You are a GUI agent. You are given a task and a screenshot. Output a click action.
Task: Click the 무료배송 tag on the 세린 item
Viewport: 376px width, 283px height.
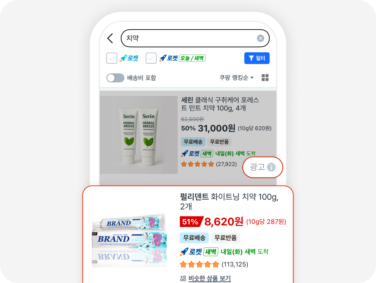193,142
